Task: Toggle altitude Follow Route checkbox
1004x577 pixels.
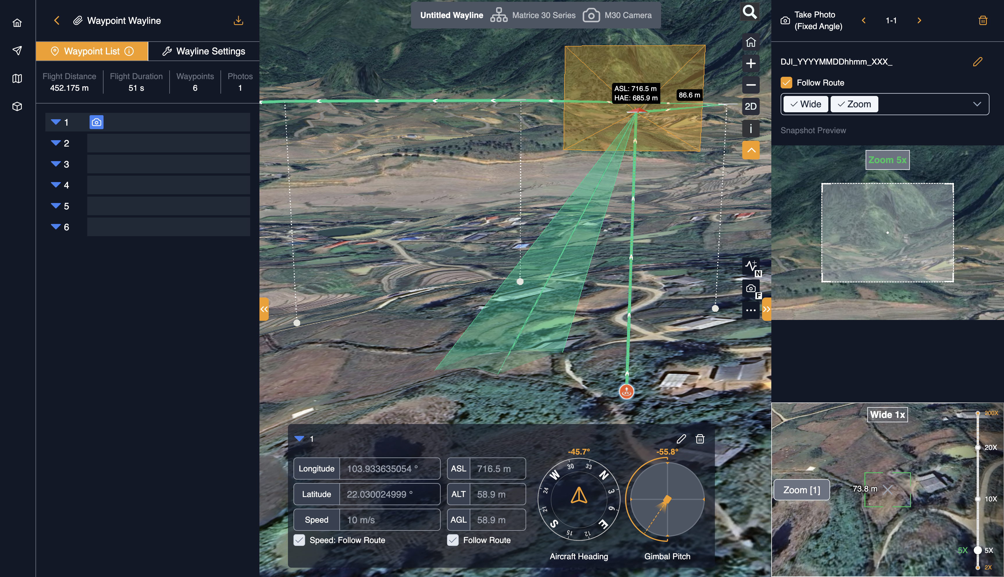Action: (453, 540)
